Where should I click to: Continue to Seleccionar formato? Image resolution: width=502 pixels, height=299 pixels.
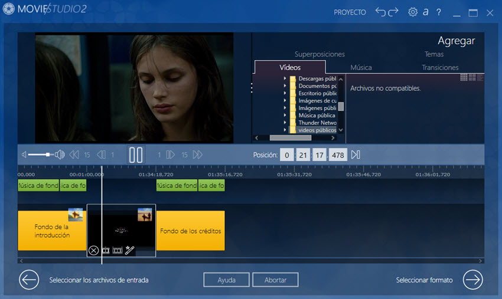point(473,280)
